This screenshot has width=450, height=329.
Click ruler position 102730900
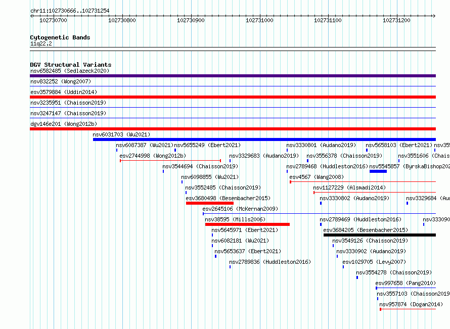[191, 20]
